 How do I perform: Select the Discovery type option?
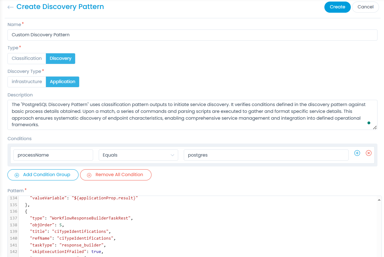pyautogui.click(x=61, y=58)
